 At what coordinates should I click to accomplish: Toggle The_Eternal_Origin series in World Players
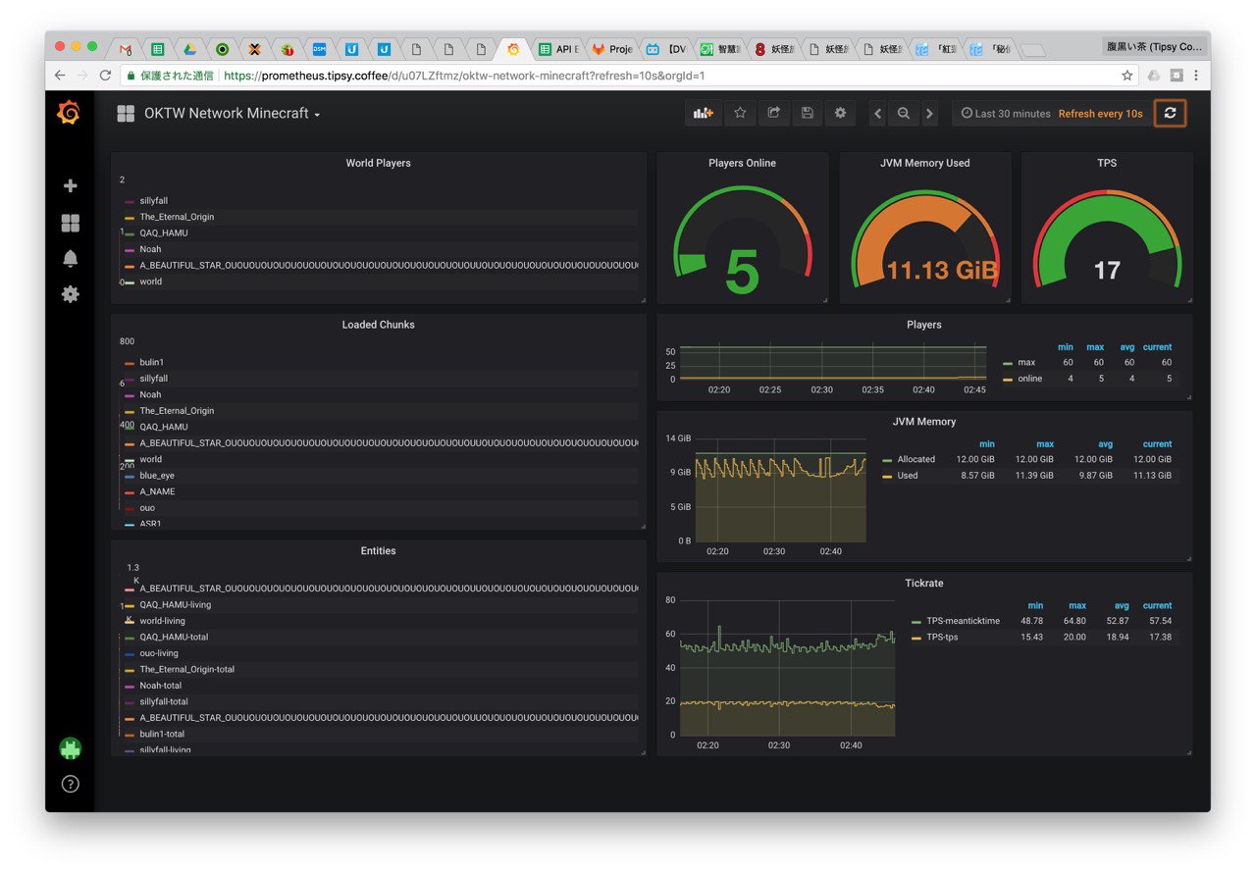[177, 217]
